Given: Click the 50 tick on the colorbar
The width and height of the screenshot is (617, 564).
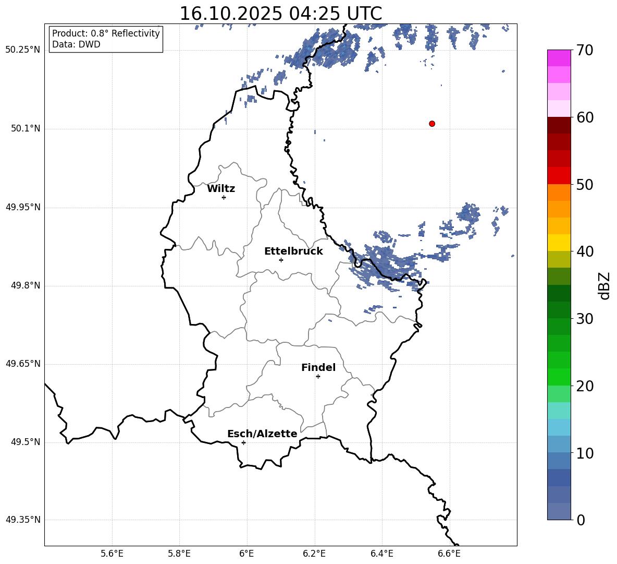Looking at the screenshot, I should point(585,184).
